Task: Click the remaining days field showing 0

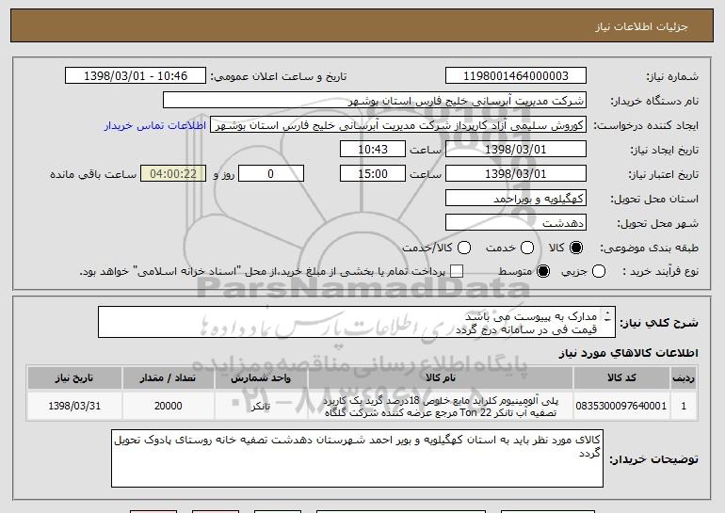Action: click(x=271, y=174)
